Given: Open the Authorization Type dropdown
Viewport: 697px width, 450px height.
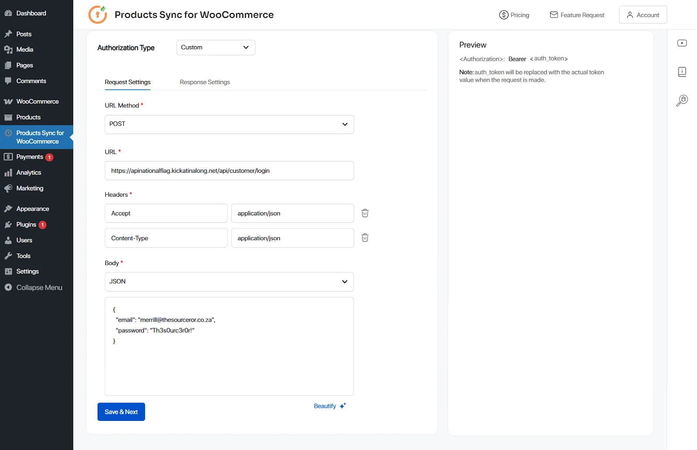Looking at the screenshot, I should 215,47.
